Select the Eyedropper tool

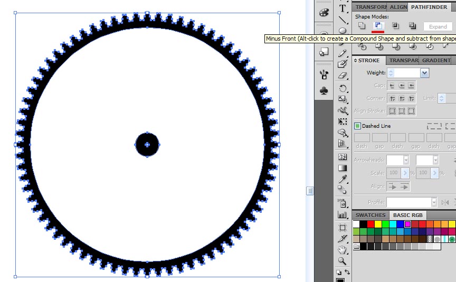[x=343, y=178]
